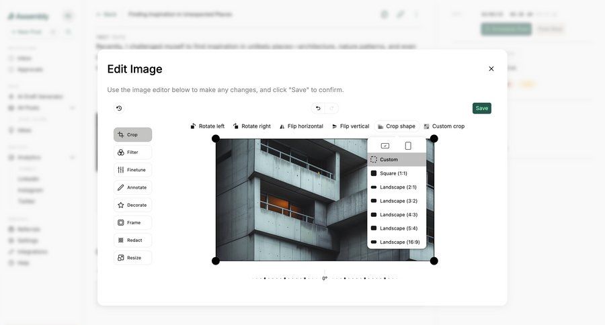Click the Custom crop button
This screenshot has width=605, height=325.
(444, 126)
